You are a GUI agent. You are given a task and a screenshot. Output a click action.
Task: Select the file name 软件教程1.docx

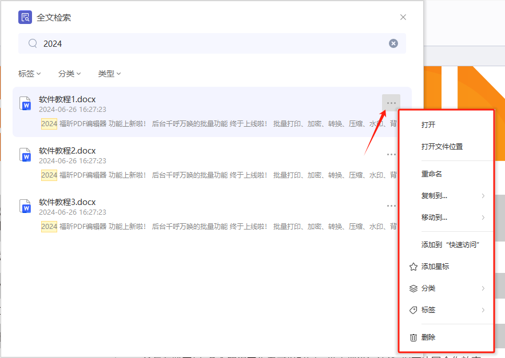pyautogui.click(x=67, y=99)
